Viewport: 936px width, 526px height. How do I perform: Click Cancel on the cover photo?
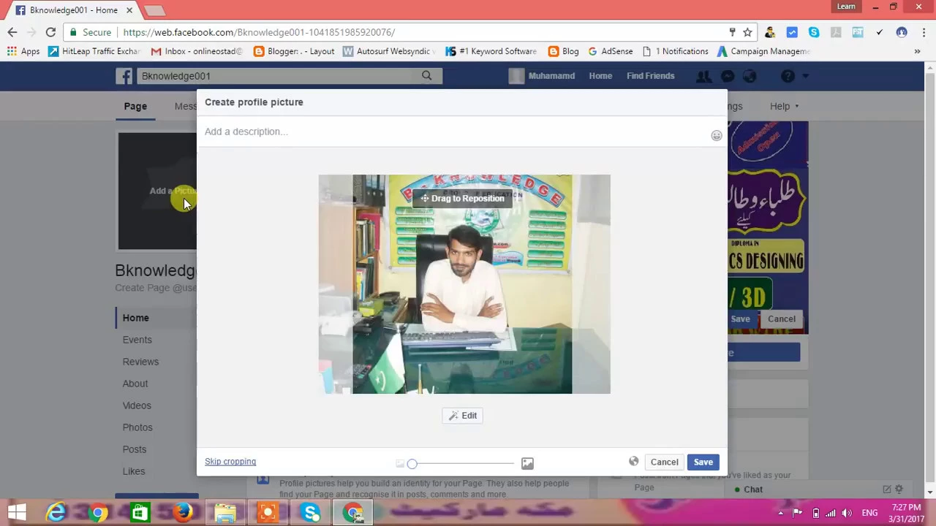click(782, 319)
